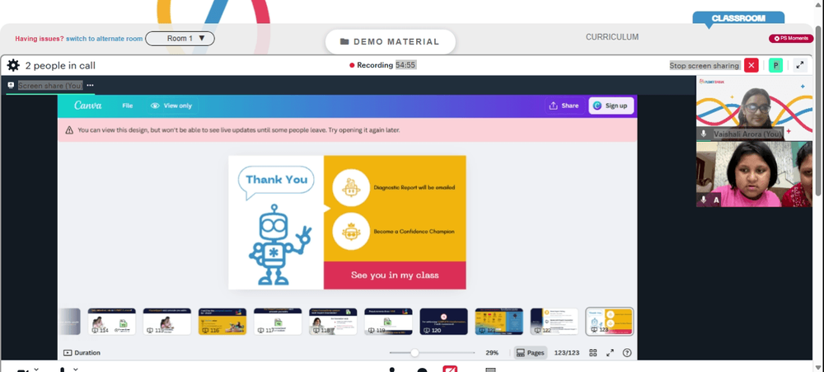The height and width of the screenshot is (372, 824).
Task: Open the Room 1 dropdown
Action: coord(180,39)
